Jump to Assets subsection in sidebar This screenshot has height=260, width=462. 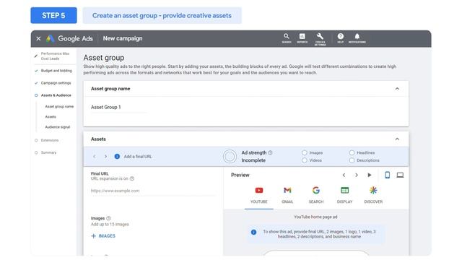pos(51,117)
